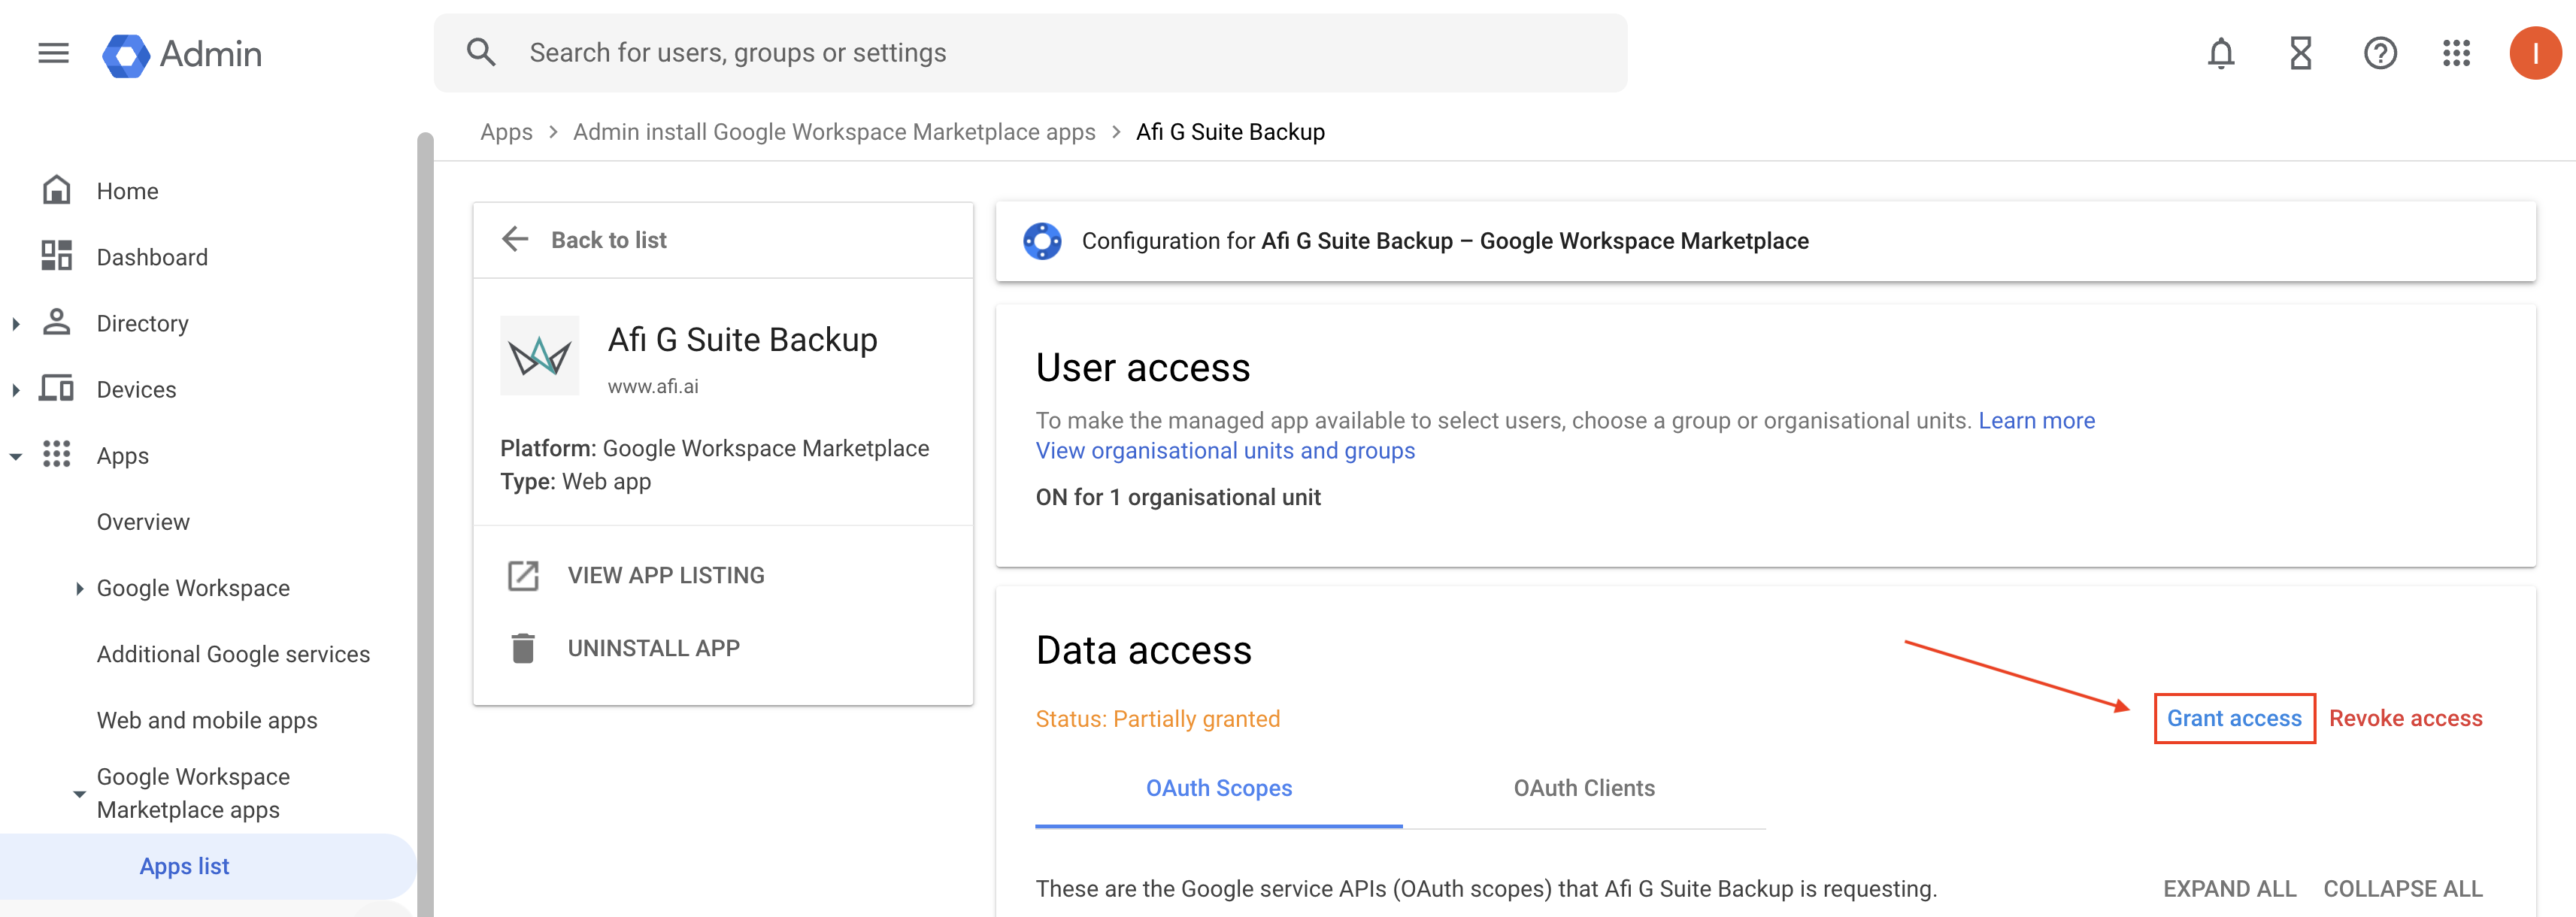Click Revoke access
This screenshot has width=2576, height=917.
[x=2405, y=718]
